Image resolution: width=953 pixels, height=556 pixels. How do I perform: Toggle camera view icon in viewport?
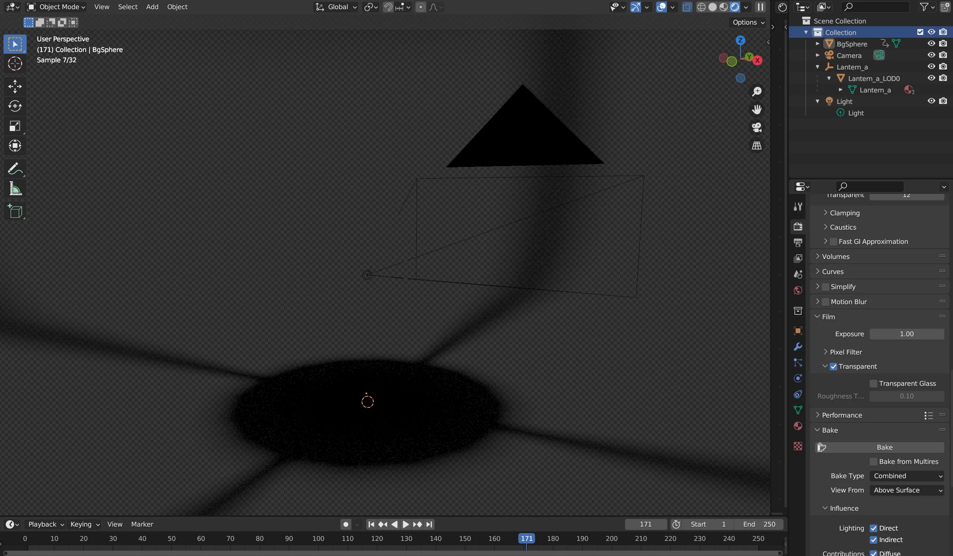(756, 128)
